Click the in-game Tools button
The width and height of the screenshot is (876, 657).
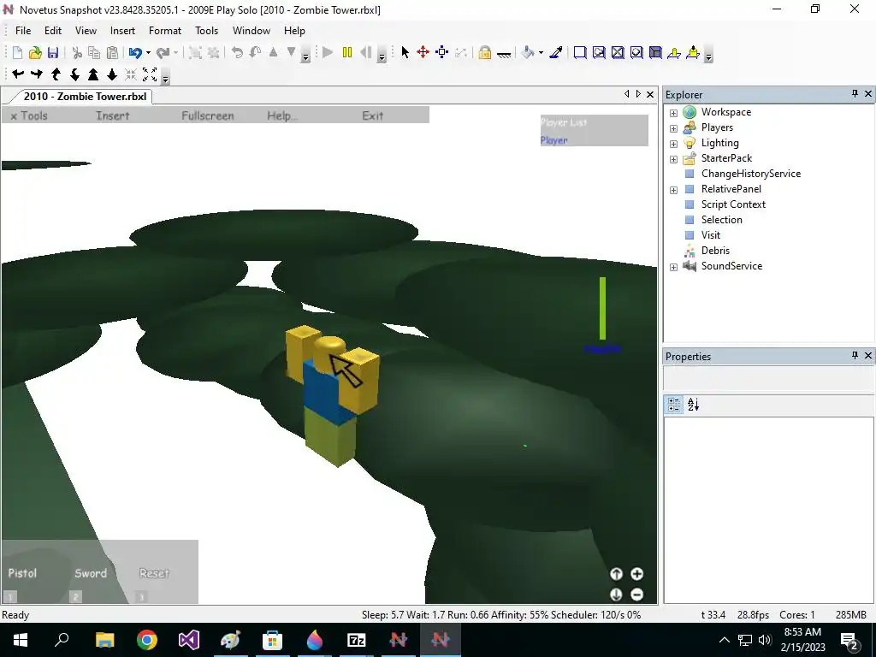coord(29,115)
